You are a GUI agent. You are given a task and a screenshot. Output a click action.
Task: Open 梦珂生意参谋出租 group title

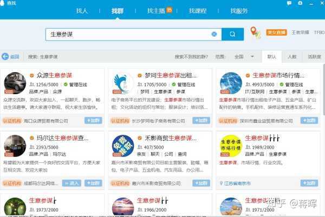point(171,75)
